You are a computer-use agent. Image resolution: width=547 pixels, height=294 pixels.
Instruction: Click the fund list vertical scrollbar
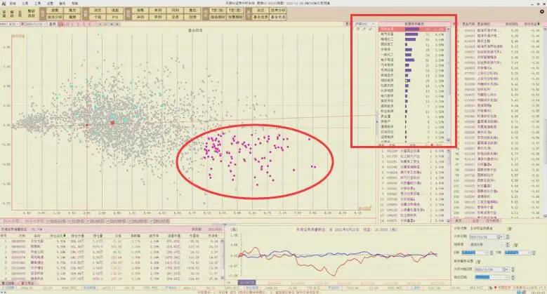pyautogui.click(x=546, y=122)
